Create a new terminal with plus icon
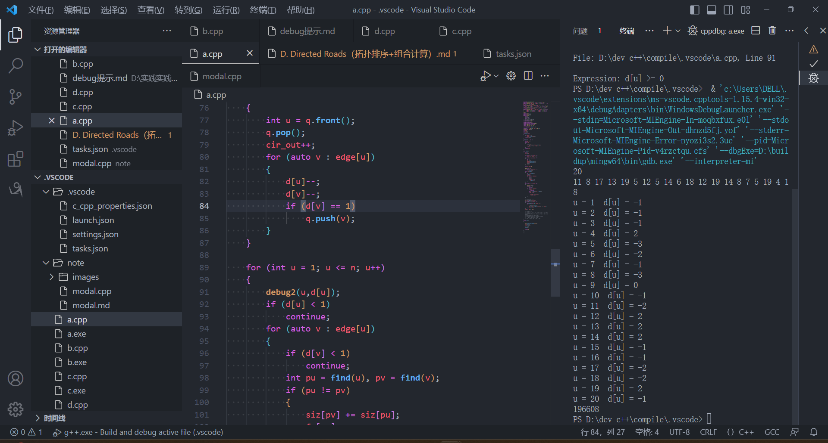This screenshot has width=828, height=443. tap(667, 31)
